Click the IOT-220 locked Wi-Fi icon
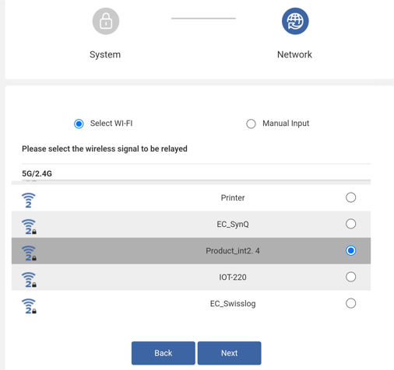 pyautogui.click(x=29, y=280)
